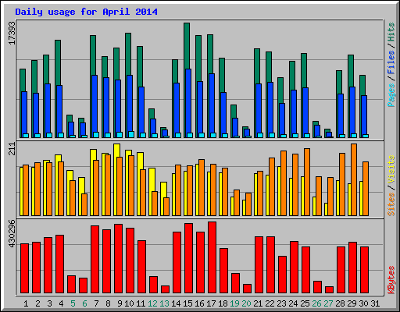The width and height of the screenshot is (400, 312).
Task: Click green weekend day label 19
Action: pyautogui.click(x=234, y=303)
